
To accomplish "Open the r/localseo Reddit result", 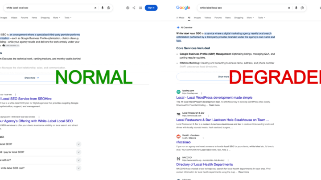I will (183, 142).
